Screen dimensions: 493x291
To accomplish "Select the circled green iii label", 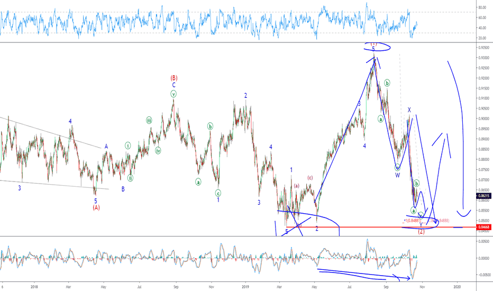I will [x=149, y=120].
